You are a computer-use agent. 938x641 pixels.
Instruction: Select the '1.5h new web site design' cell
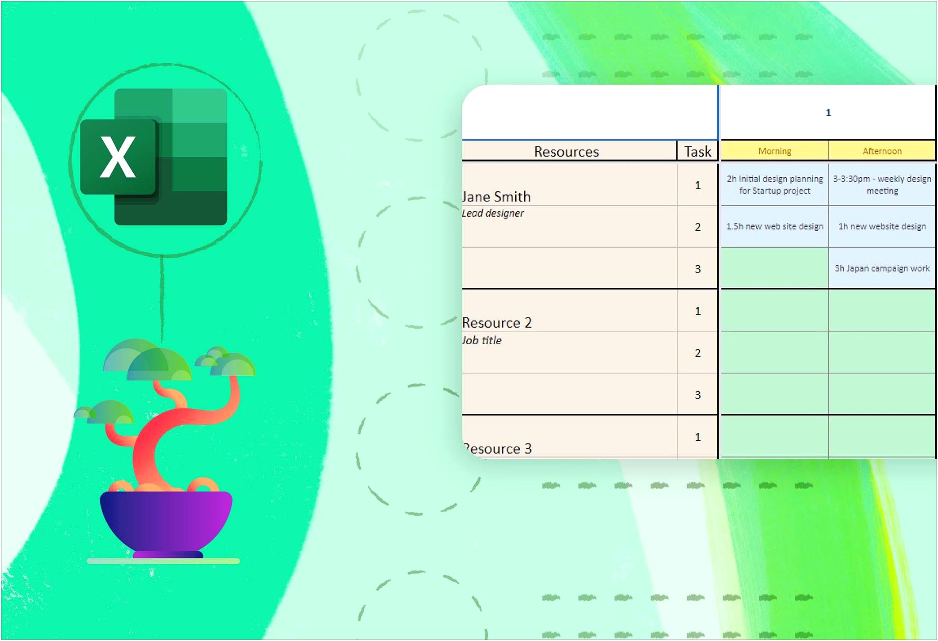pyautogui.click(x=775, y=227)
